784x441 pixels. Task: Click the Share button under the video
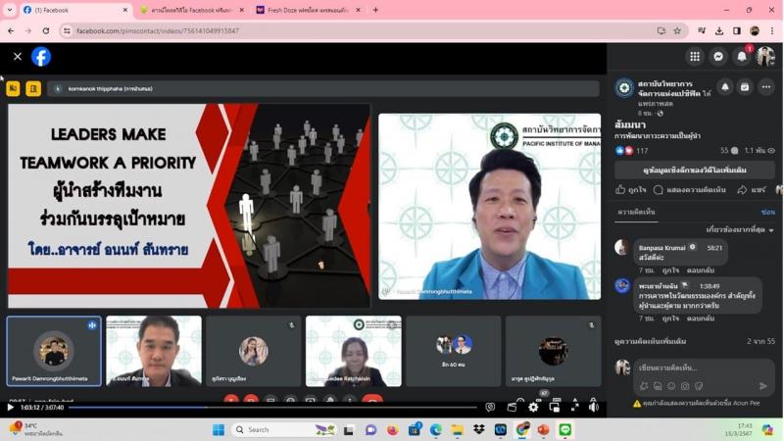point(752,189)
